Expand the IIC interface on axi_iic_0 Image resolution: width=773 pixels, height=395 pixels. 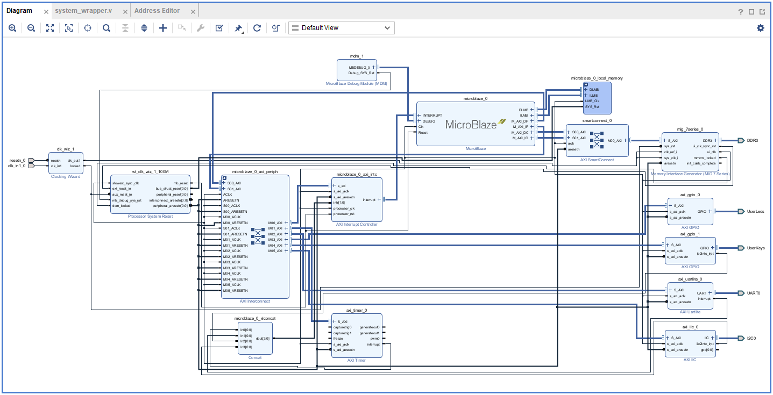click(x=713, y=338)
